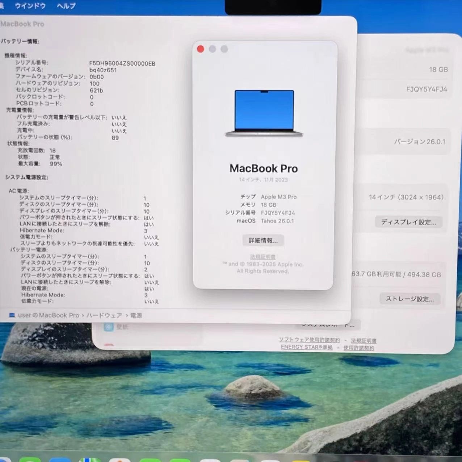Open the ソフトウェア使用許諾契約 link
Image resolution: width=462 pixels, height=462 pixels.
click(x=309, y=340)
